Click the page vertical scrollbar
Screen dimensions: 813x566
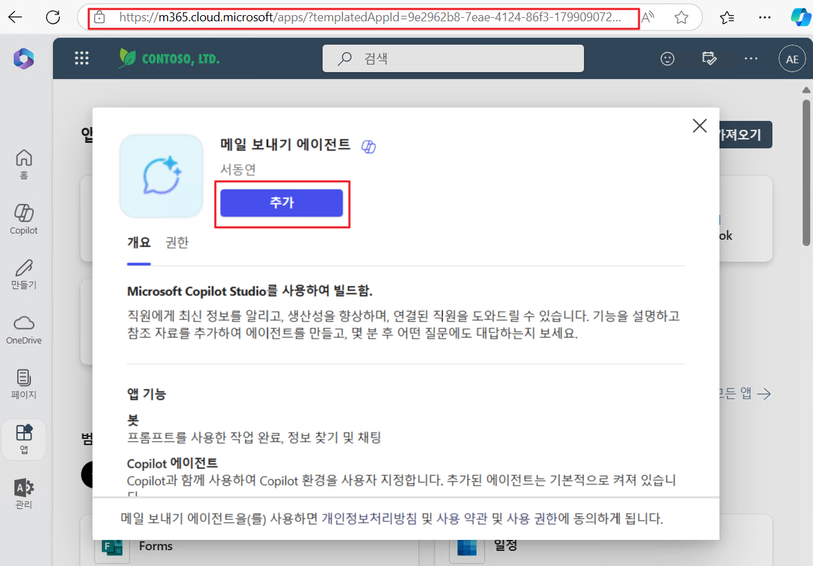point(805,172)
